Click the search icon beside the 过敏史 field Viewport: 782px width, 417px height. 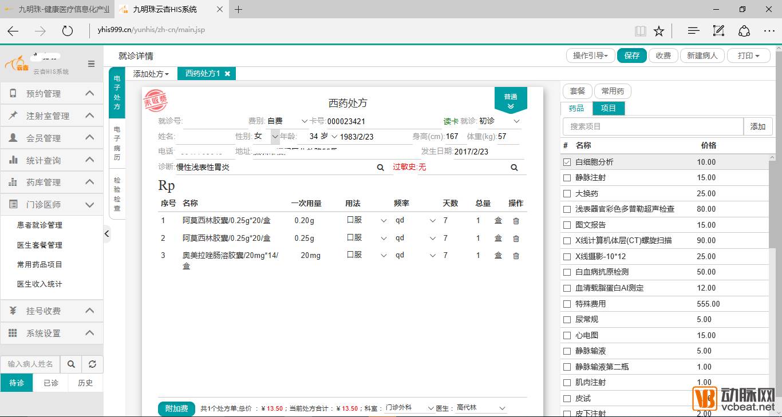(514, 168)
